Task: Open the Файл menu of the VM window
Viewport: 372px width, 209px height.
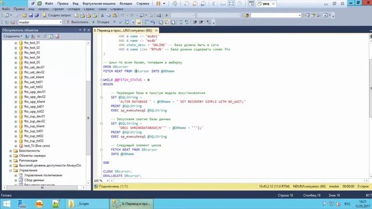Action: tap(49, 3)
